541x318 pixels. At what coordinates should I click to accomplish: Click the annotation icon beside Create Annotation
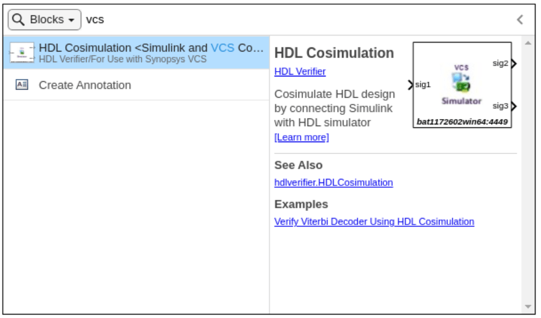tap(22, 85)
